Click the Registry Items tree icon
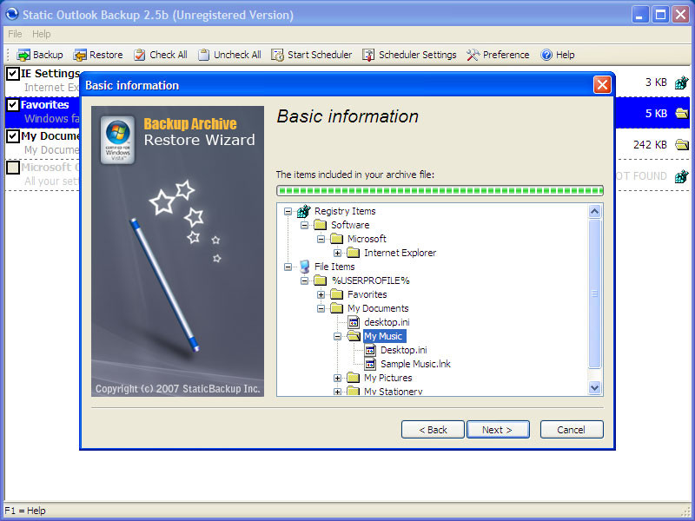The width and height of the screenshot is (695, 521). click(x=303, y=211)
